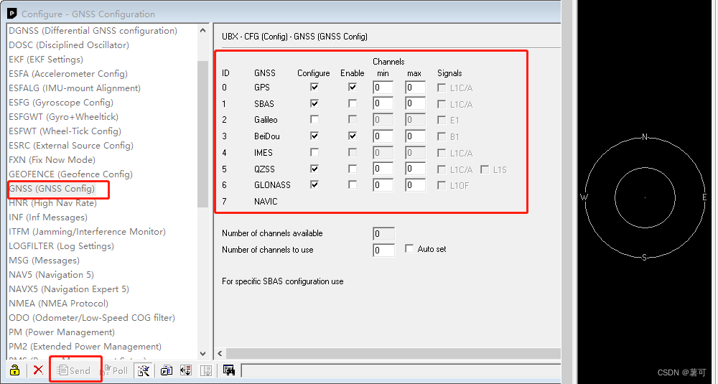Toggle Enable checkbox for BeiDou
The height and width of the screenshot is (384, 718).
click(x=352, y=136)
